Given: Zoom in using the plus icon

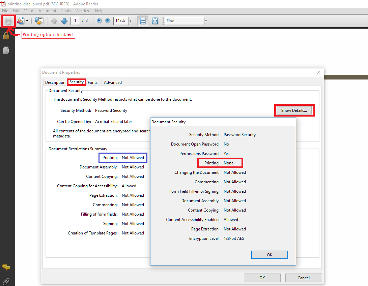Looking at the screenshot, I should pyautogui.click(x=107, y=21).
